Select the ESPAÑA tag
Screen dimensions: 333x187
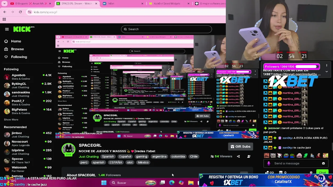tap(116, 163)
